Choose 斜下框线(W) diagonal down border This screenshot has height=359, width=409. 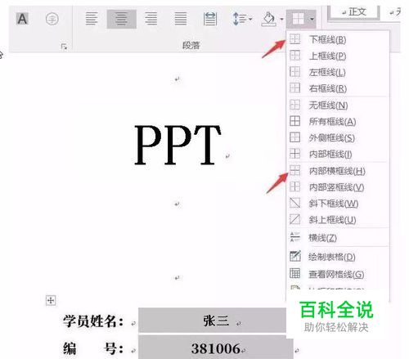point(338,204)
